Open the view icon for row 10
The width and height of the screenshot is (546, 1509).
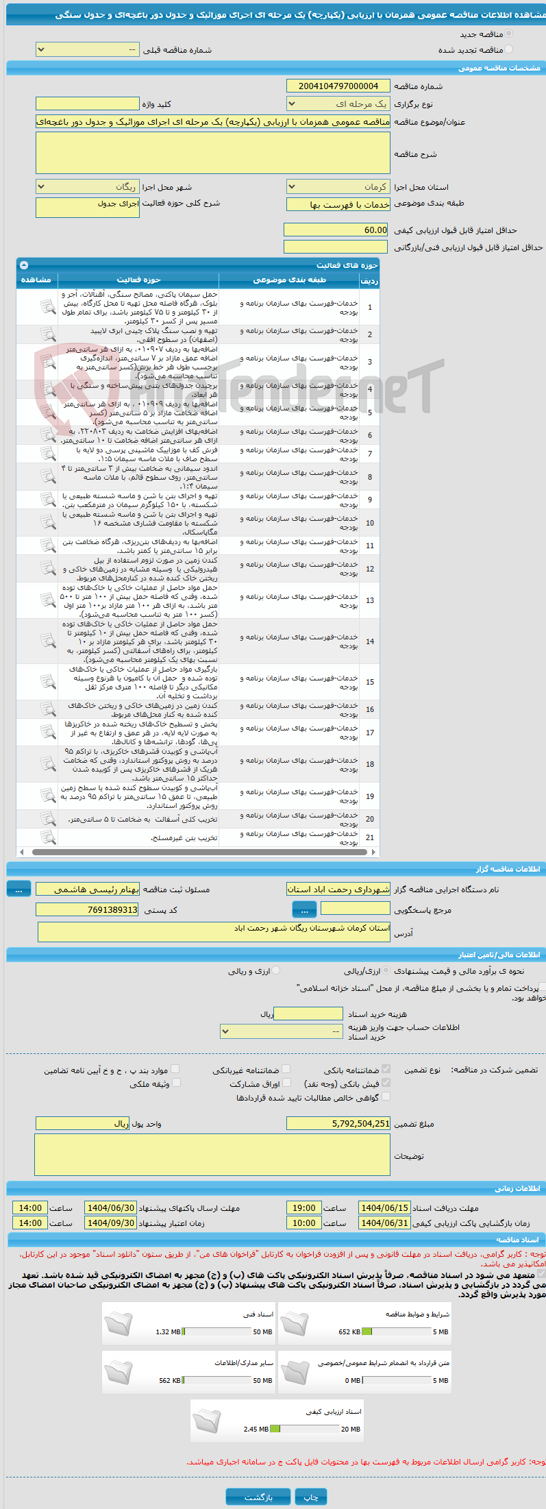point(48,522)
